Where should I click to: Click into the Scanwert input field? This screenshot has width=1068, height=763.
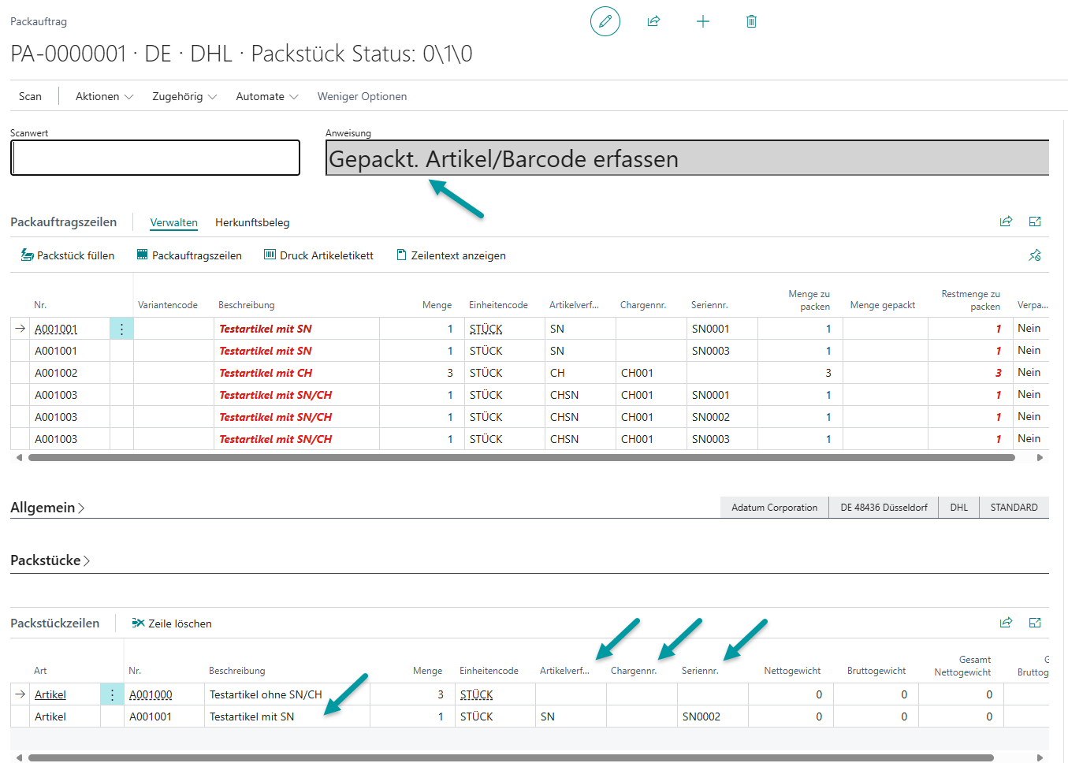click(155, 158)
